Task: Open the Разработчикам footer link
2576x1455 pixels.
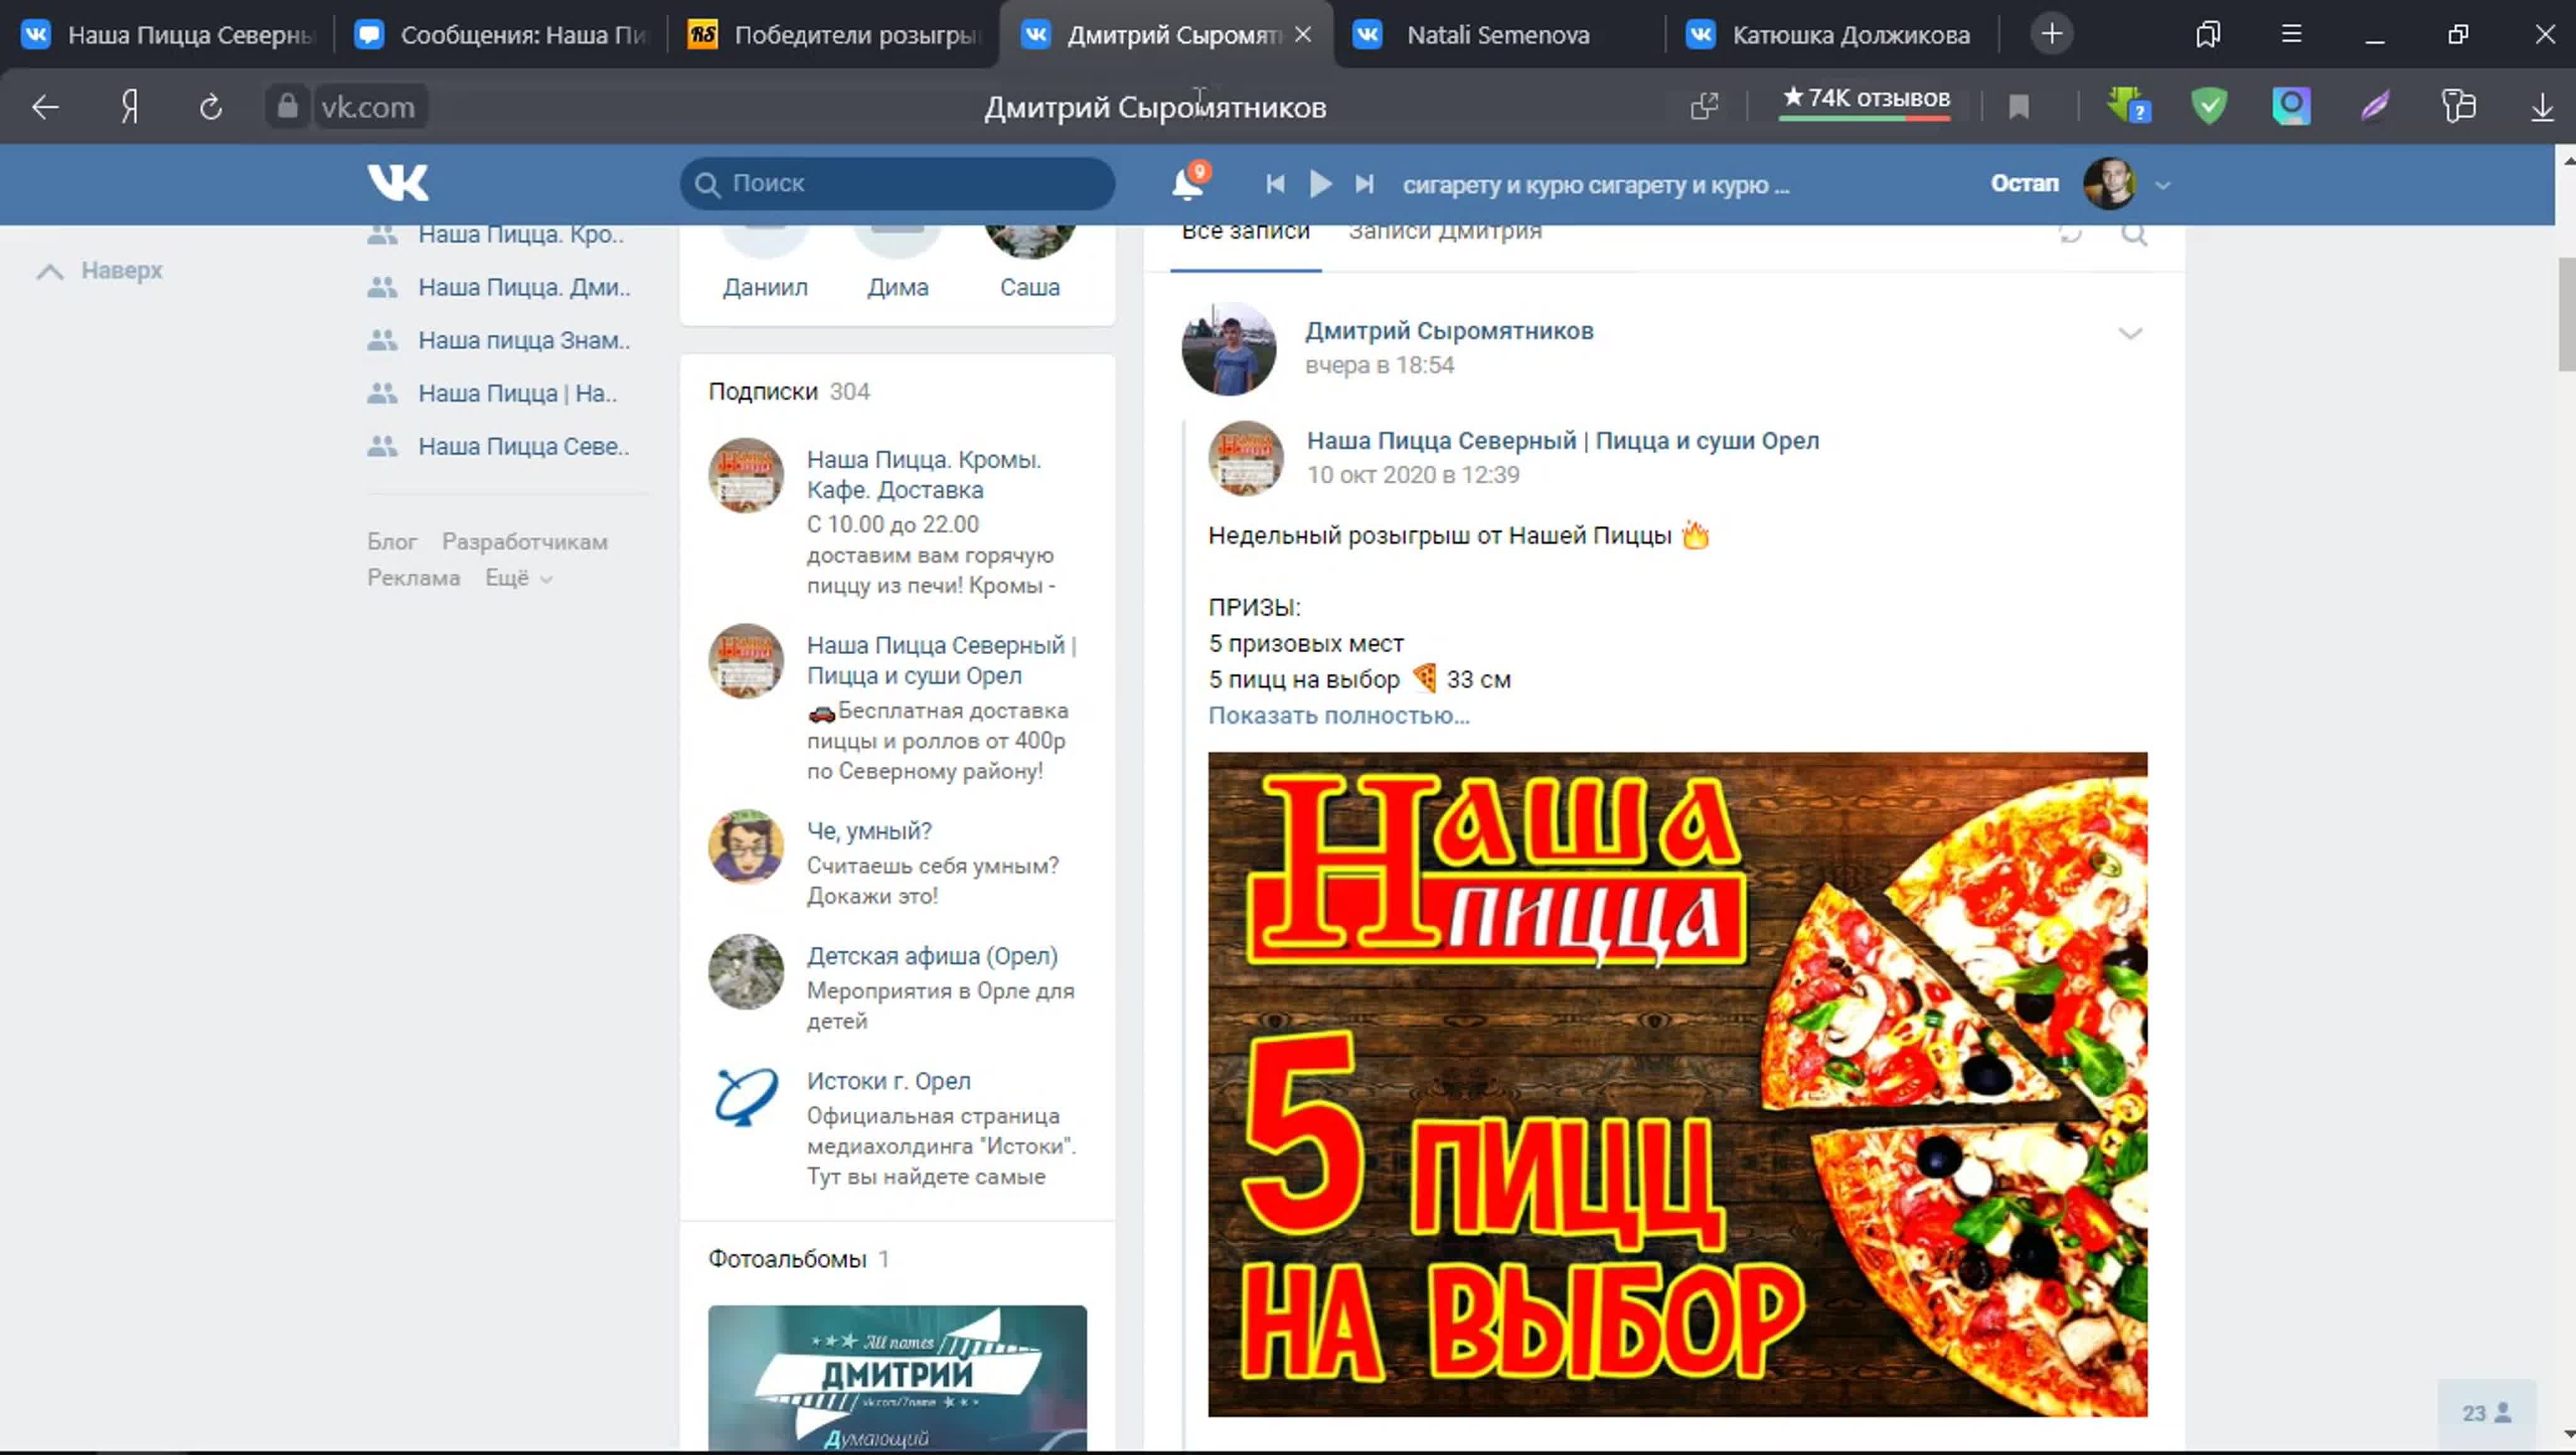Action: coord(525,542)
